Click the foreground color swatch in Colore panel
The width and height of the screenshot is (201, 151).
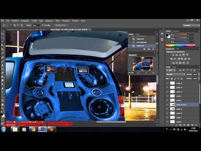[x=167, y=35]
